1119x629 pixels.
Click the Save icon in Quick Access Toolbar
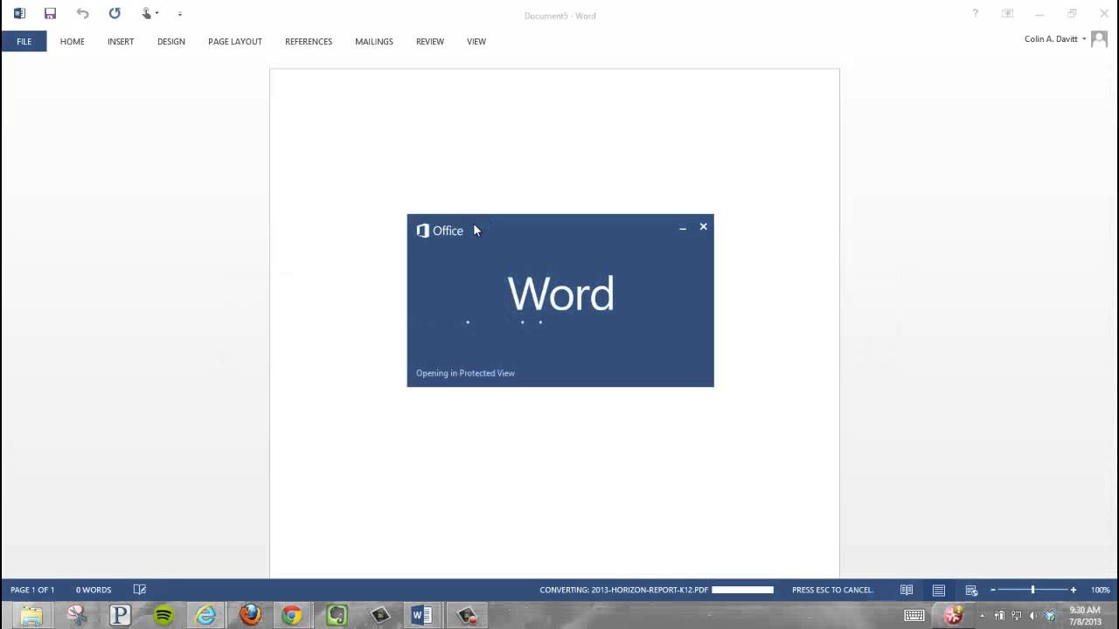pos(50,14)
